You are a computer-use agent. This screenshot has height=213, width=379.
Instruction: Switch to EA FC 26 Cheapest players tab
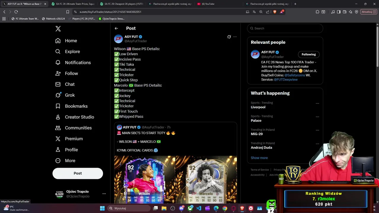[121, 4]
